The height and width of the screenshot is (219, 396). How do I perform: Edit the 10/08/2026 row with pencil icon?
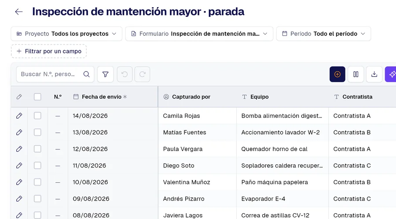[x=19, y=182]
